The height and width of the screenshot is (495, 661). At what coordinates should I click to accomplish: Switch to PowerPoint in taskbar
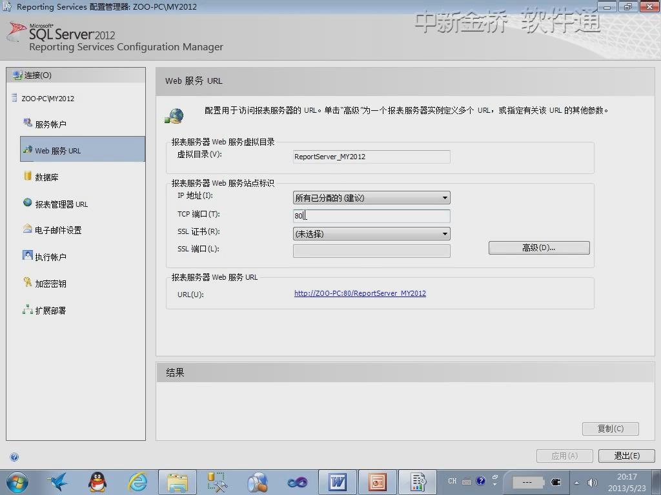(x=377, y=482)
